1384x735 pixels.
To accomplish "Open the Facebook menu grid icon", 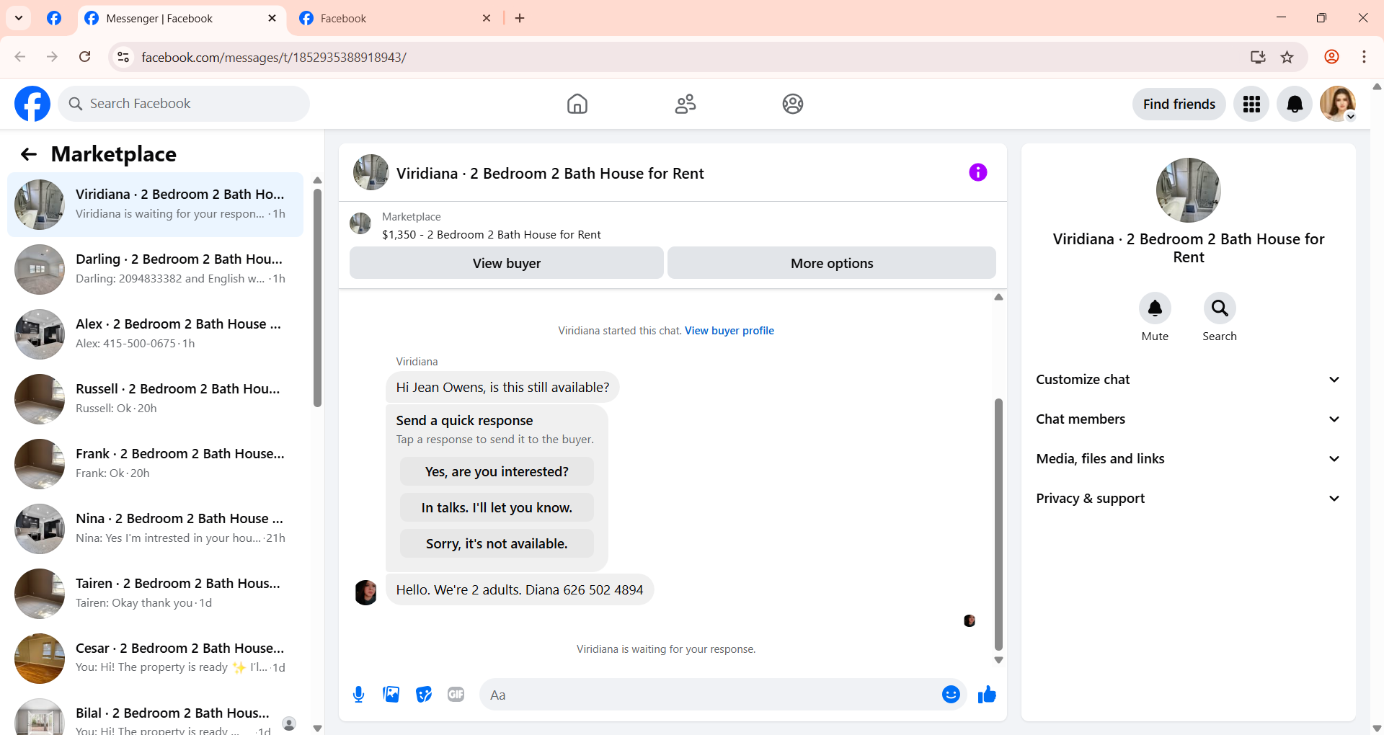I will (1251, 104).
